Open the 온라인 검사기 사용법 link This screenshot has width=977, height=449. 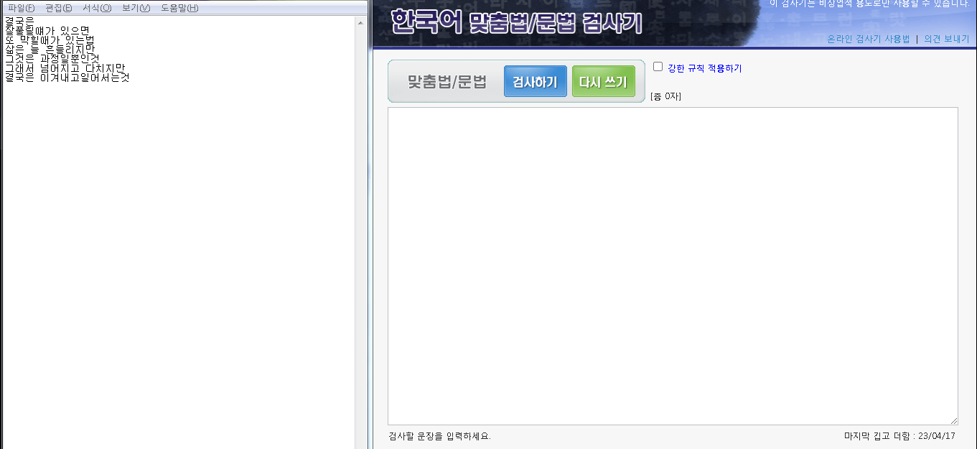(x=868, y=39)
